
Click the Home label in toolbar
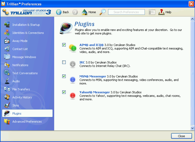point(92,12)
